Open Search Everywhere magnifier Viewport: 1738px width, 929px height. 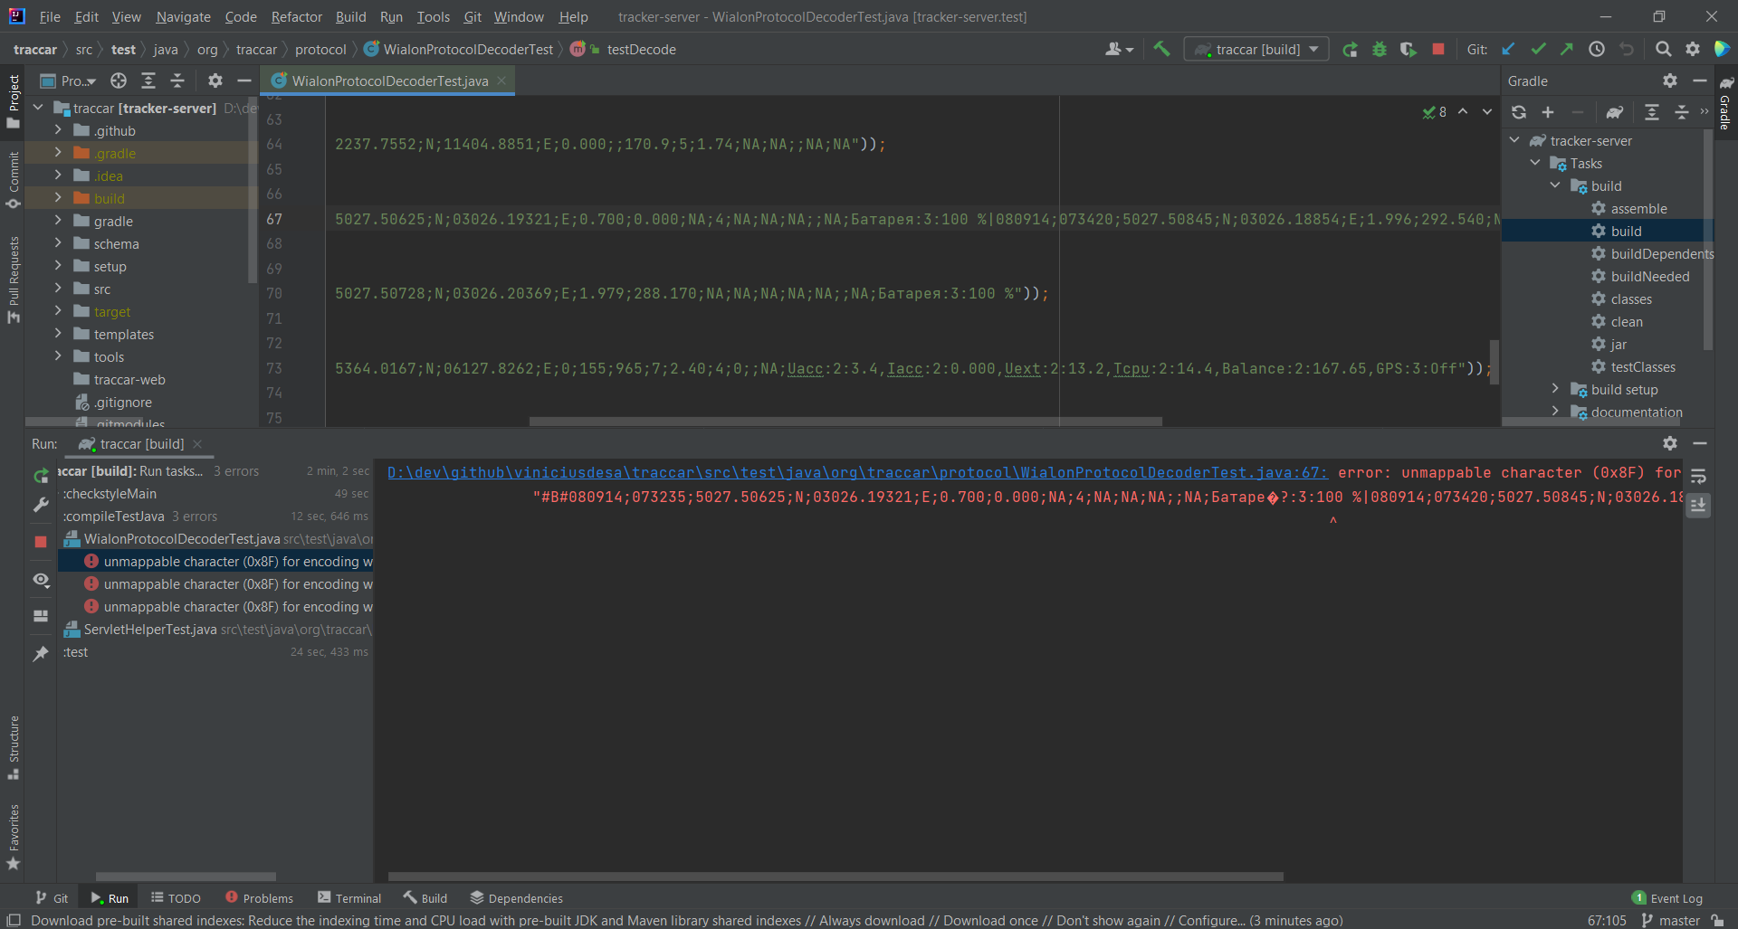pyautogui.click(x=1663, y=49)
